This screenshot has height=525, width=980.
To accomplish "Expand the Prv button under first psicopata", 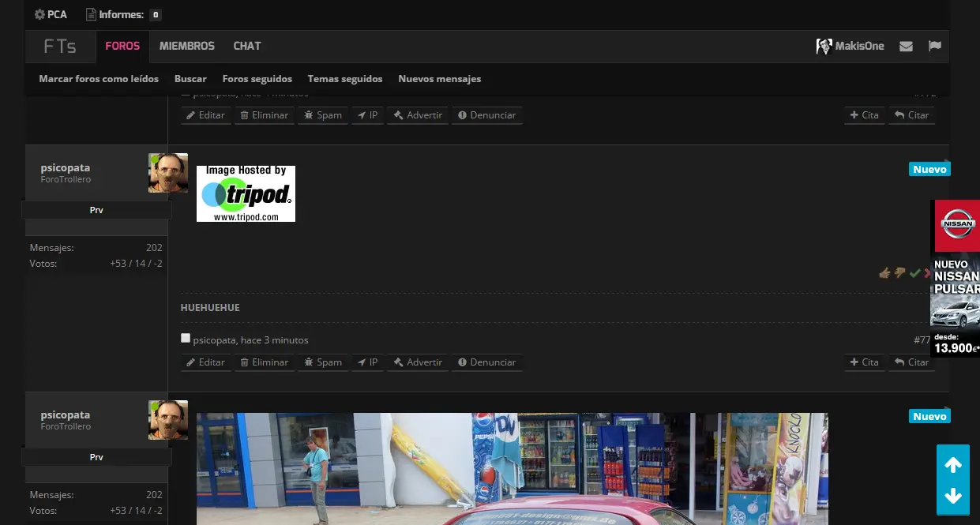I will pos(96,210).
